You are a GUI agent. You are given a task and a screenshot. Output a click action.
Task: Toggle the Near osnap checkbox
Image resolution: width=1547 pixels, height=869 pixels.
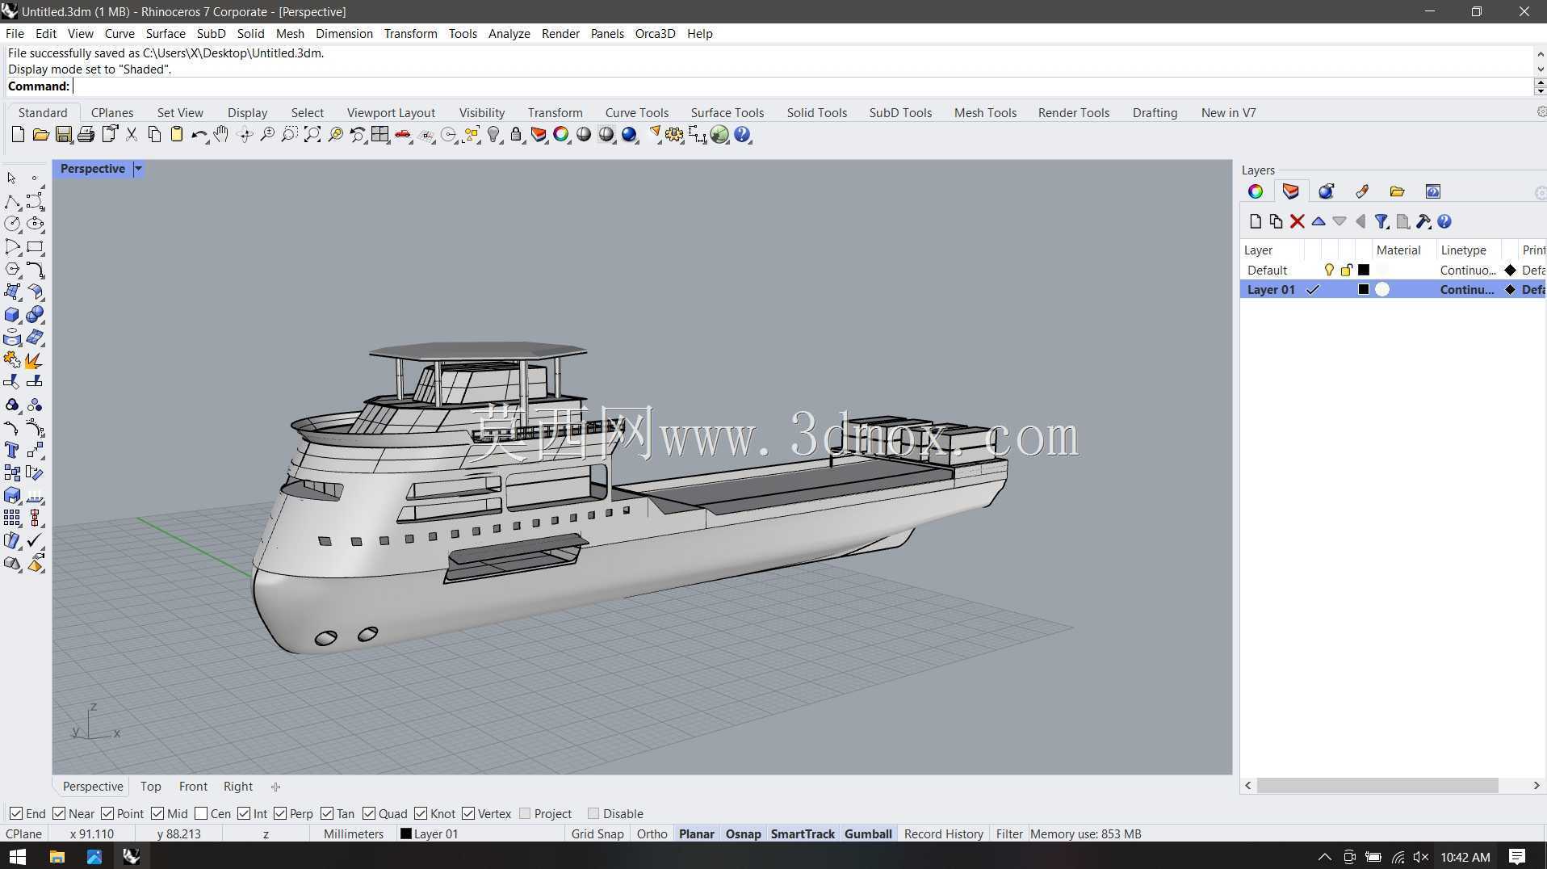click(x=59, y=813)
